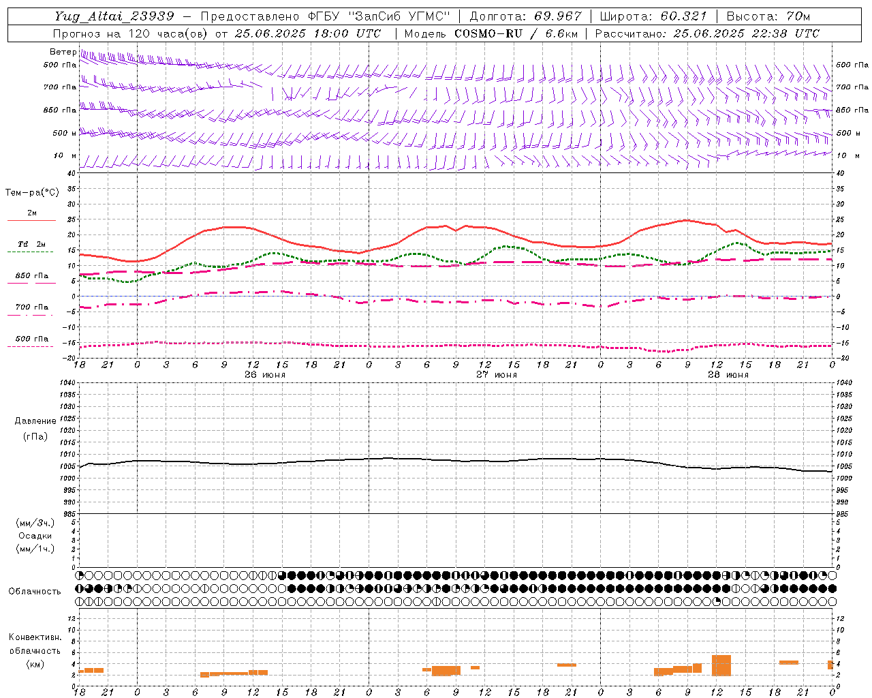The image size is (872, 698).
Task: Click the 28 июня date label
Action: tap(728, 375)
